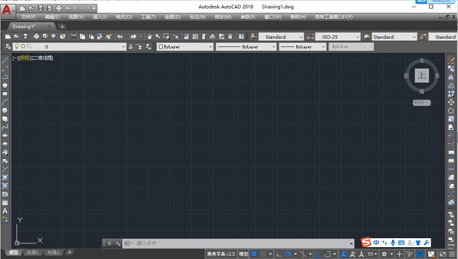Open the text style Standard dropdown
This screenshot has height=259, width=458.
point(281,37)
